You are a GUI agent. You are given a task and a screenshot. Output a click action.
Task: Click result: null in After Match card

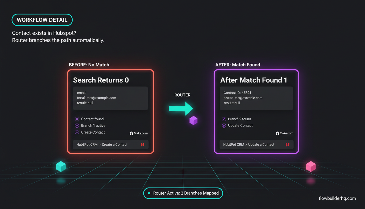(x=232, y=103)
